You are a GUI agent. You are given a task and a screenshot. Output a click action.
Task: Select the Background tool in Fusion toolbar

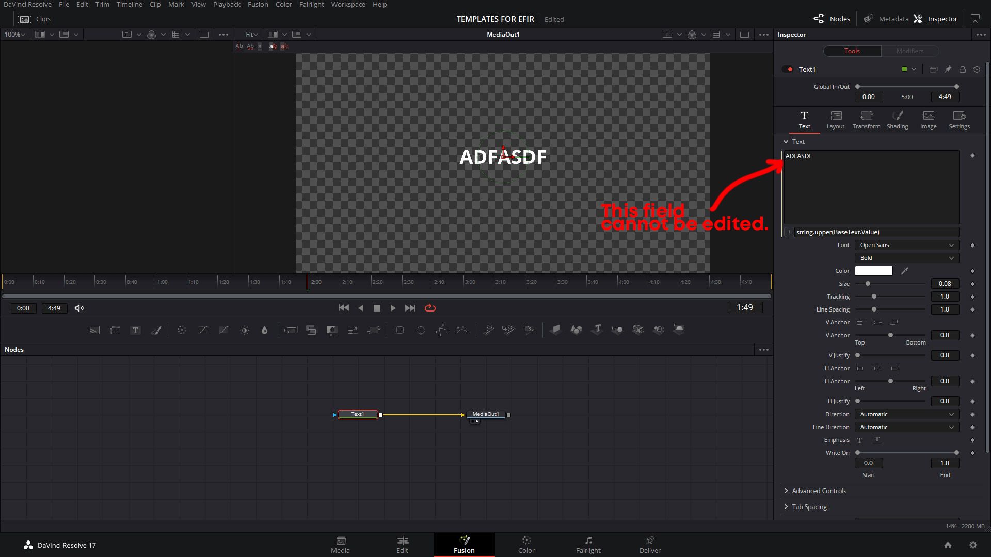(94, 330)
